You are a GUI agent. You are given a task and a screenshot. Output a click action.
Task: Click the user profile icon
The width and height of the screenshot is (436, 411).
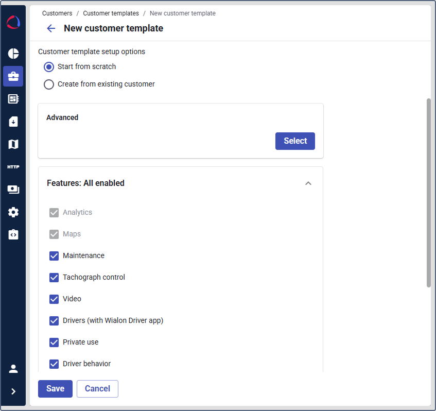coord(13,369)
